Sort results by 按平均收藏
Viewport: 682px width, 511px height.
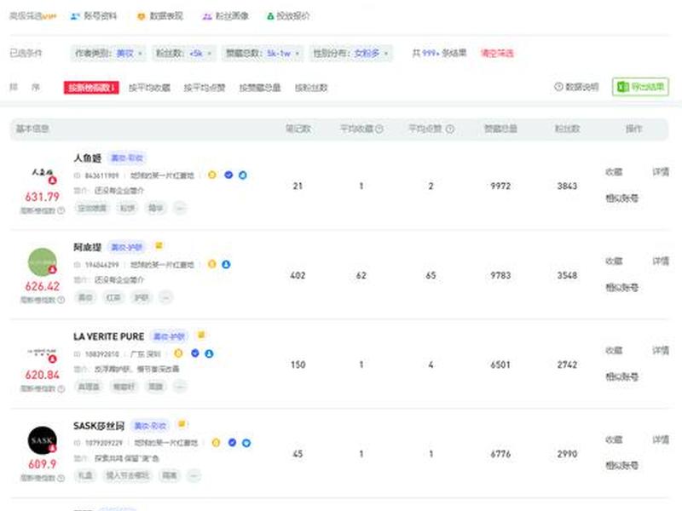coord(149,88)
